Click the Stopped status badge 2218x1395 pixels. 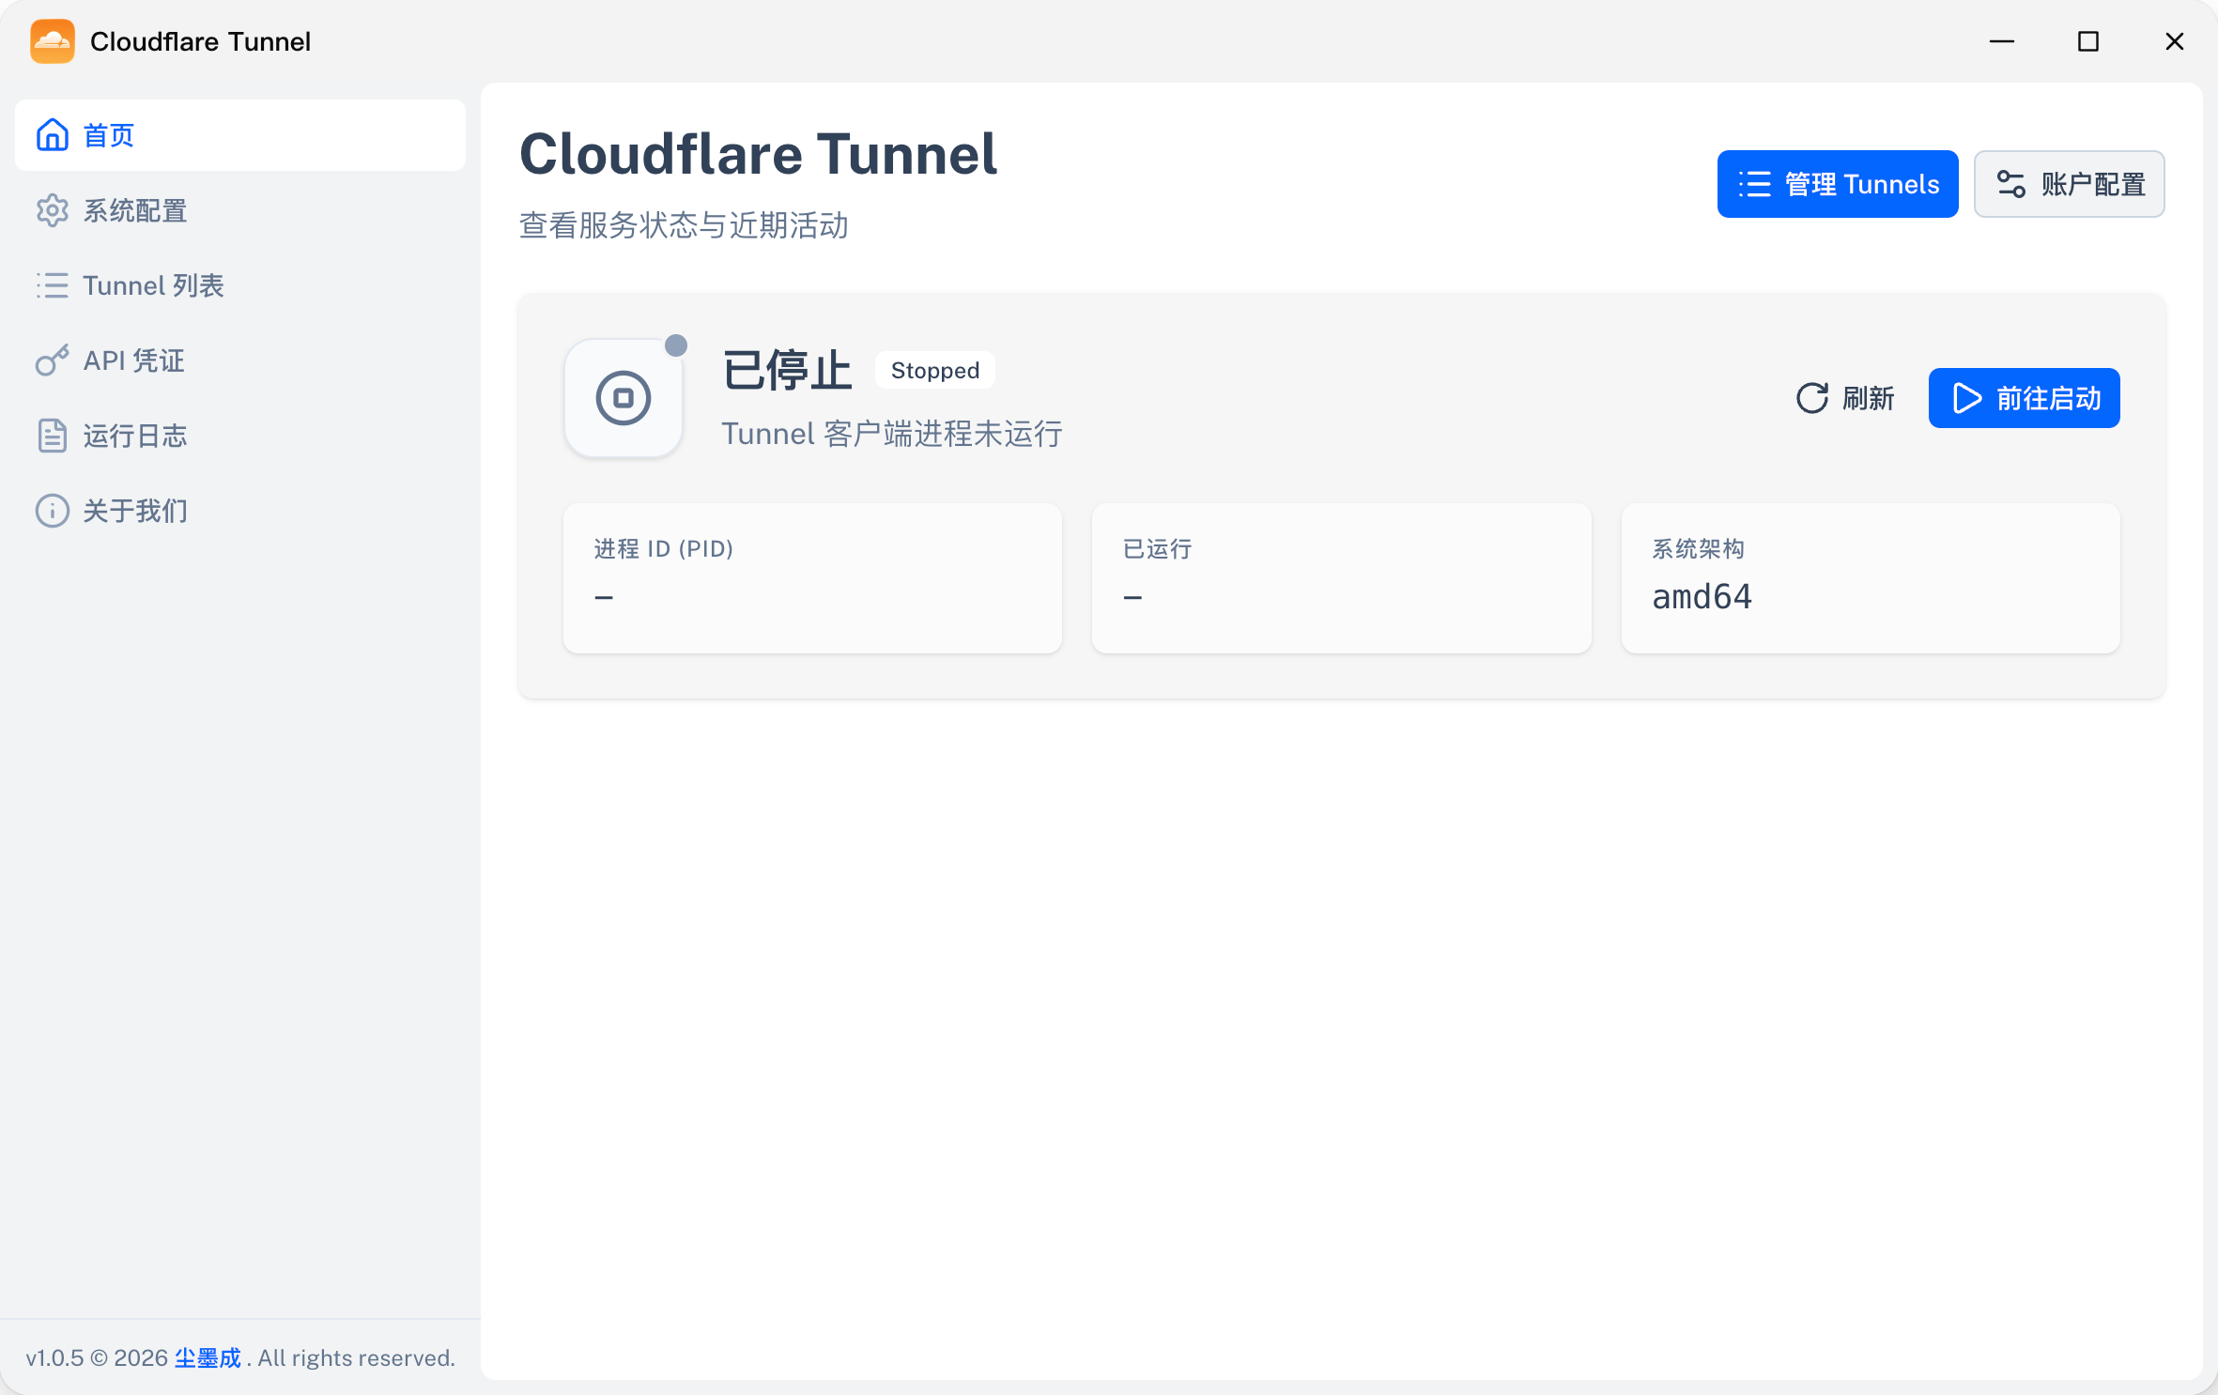pos(934,371)
